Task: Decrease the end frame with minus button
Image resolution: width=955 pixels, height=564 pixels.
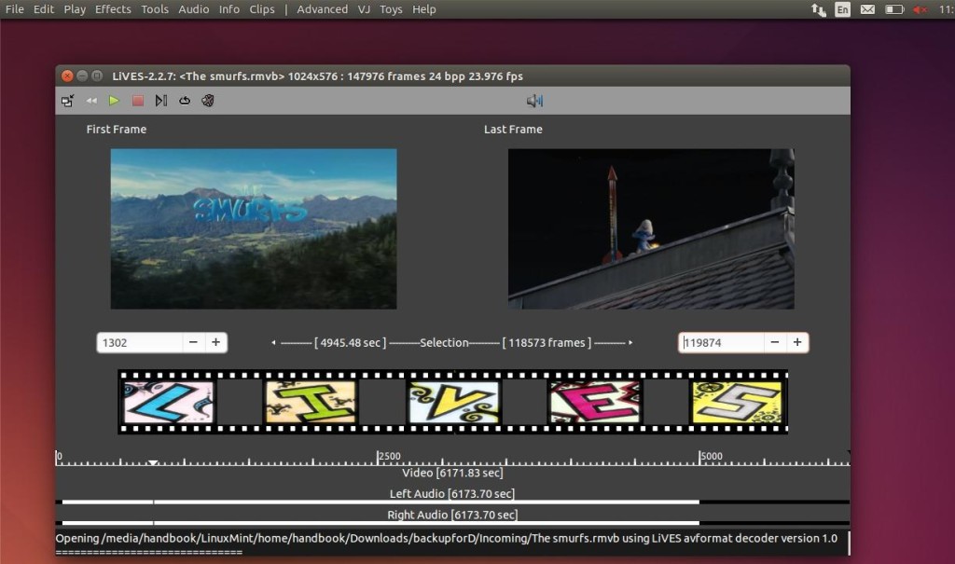Action: [x=775, y=343]
